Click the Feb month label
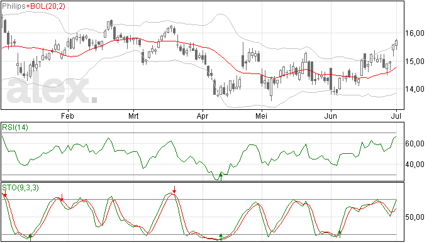The height and width of the screenshot is (243, 434). [67, 116]
